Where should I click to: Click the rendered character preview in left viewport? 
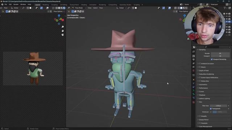coord(35,68)
